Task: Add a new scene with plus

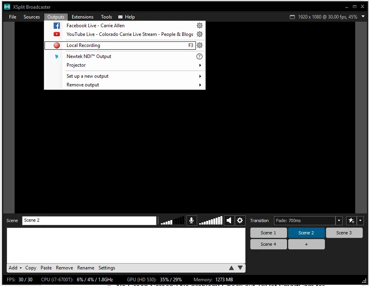Action: (306, 244)
